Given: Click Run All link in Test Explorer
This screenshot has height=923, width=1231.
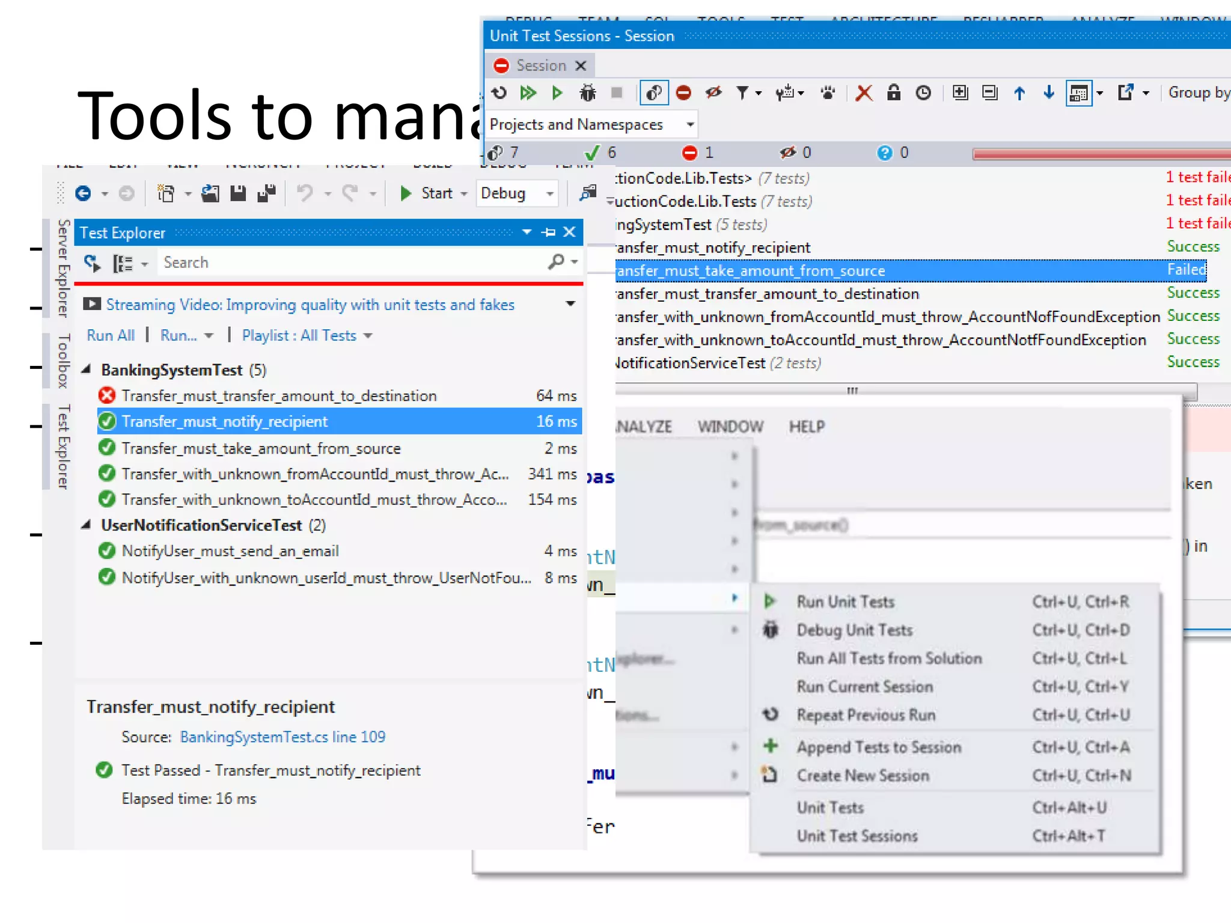Looking at the screenshot, I should click(x=111, y=335).
